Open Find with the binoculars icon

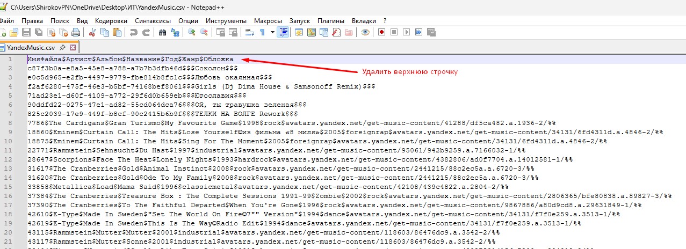pos(162,32)
